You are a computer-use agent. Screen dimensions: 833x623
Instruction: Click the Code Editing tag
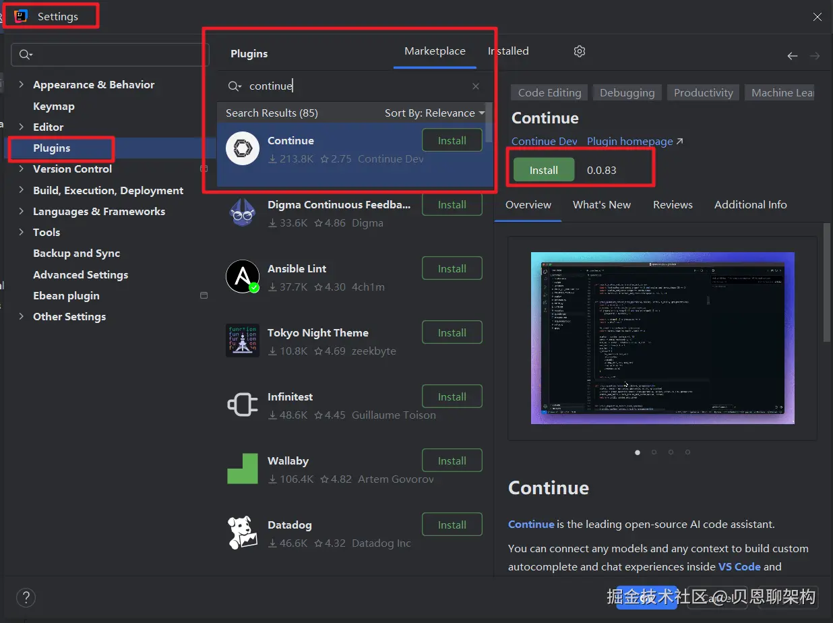point(549,93)
